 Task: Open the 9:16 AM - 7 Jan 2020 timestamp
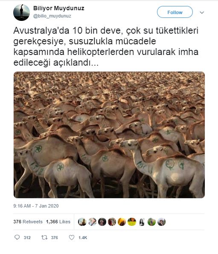click(x=36, y=206)
